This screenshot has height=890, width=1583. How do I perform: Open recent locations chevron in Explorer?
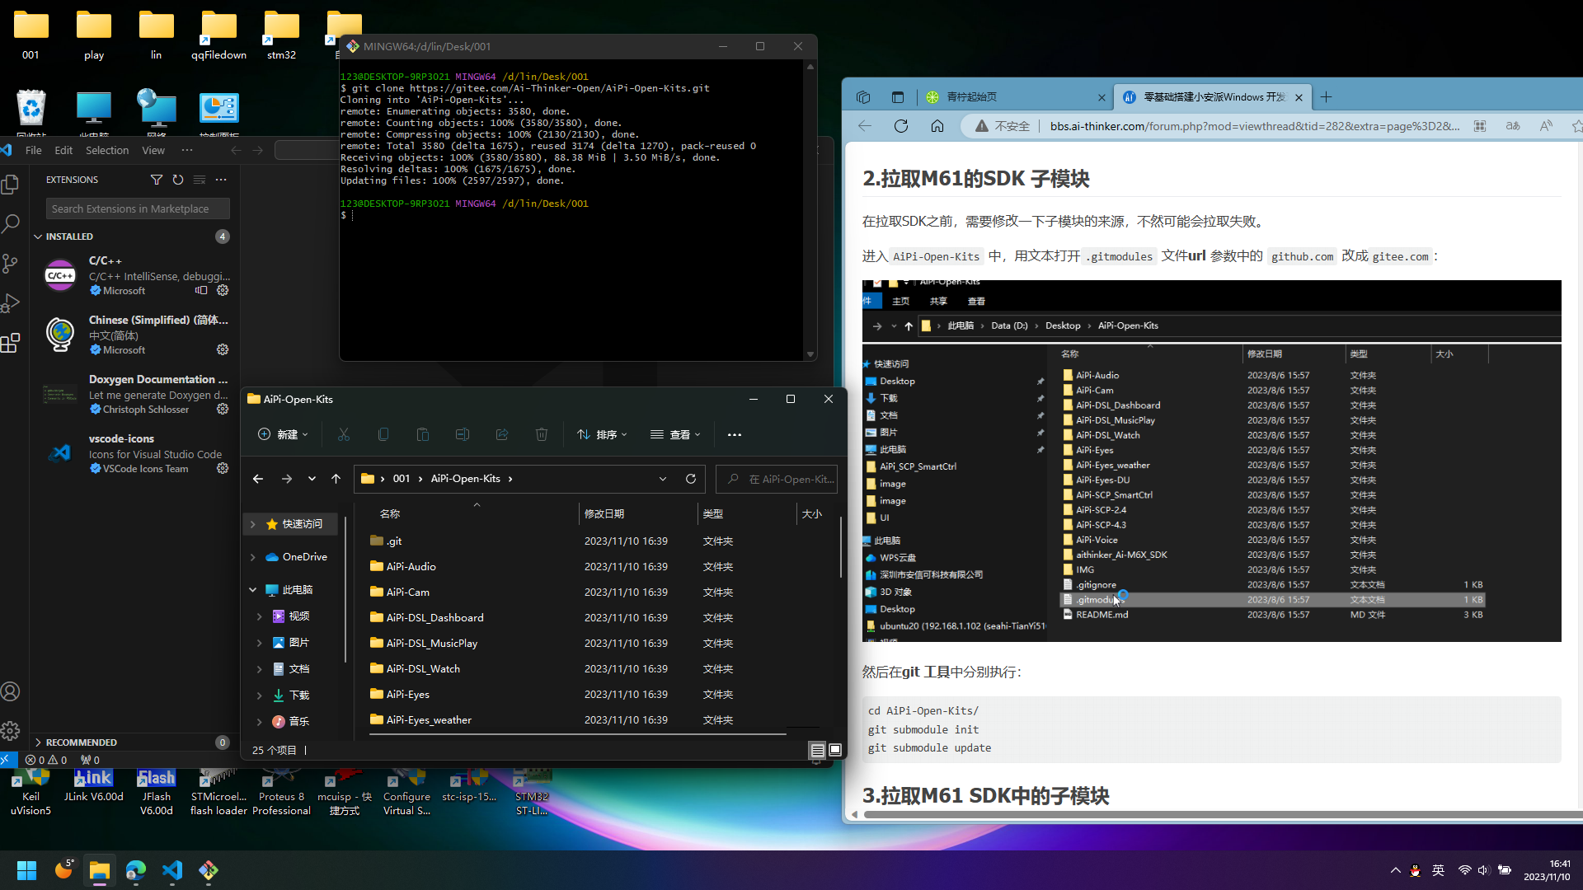click(312, 479)
